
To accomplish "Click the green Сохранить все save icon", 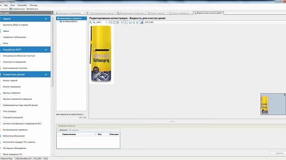I will click(x=11, y=9).
